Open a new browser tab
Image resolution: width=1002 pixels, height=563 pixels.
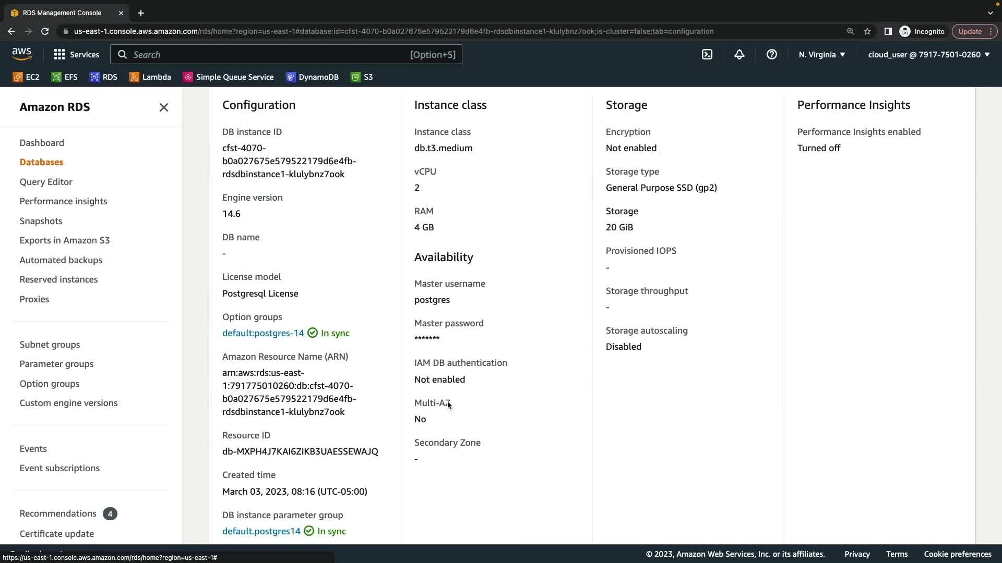pyautogui.click(x=141, y=13)
